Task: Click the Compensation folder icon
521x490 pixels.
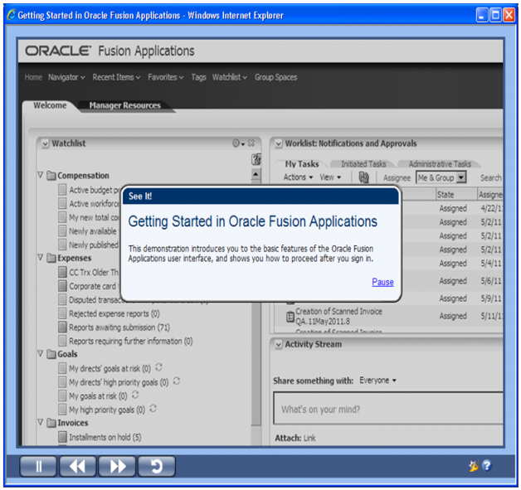Action: (51, 175)
